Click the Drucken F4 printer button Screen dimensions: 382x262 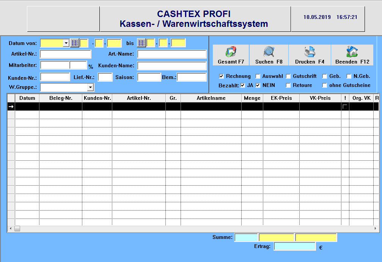(310, 55)
